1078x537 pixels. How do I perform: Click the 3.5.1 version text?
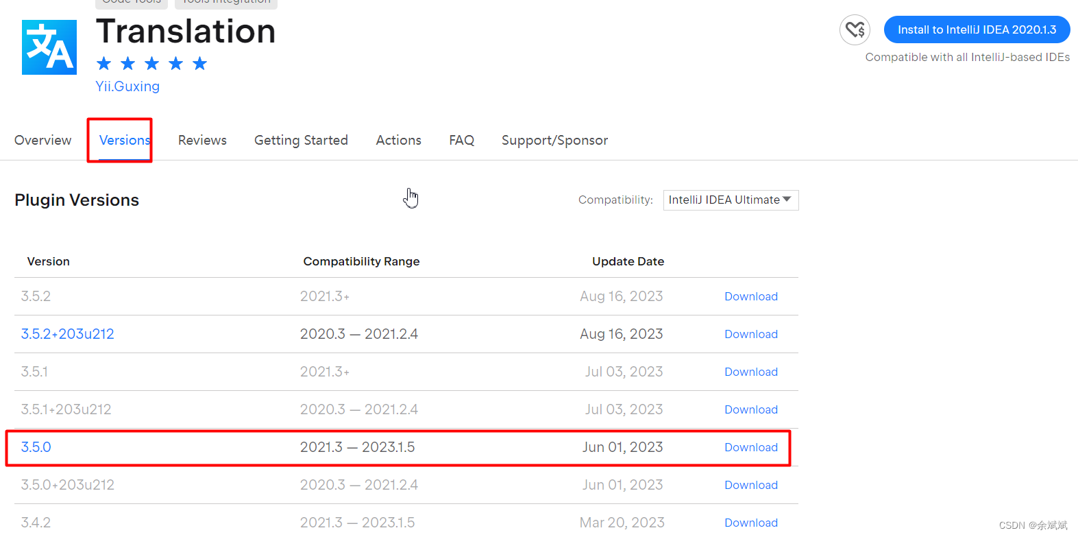click(34, 372)
